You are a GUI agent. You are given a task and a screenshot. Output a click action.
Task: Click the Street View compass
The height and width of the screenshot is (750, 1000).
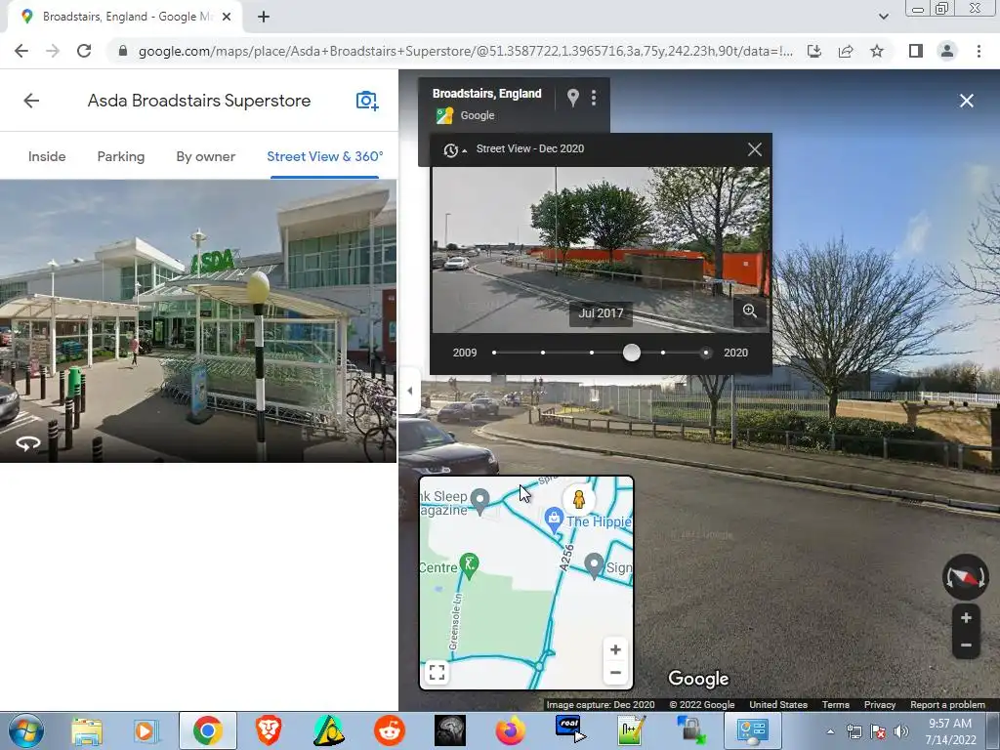point(965,576)
